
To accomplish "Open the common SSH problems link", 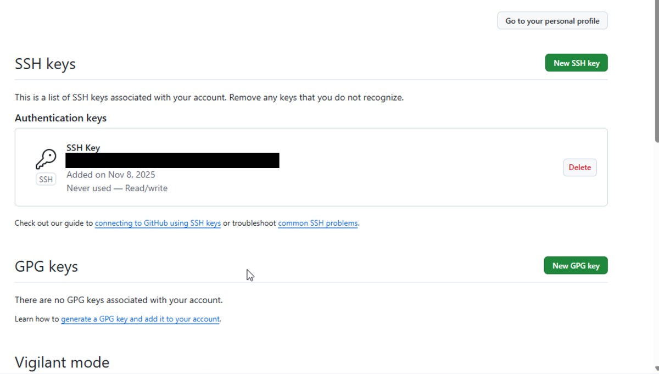I will [x=318, y=224].
